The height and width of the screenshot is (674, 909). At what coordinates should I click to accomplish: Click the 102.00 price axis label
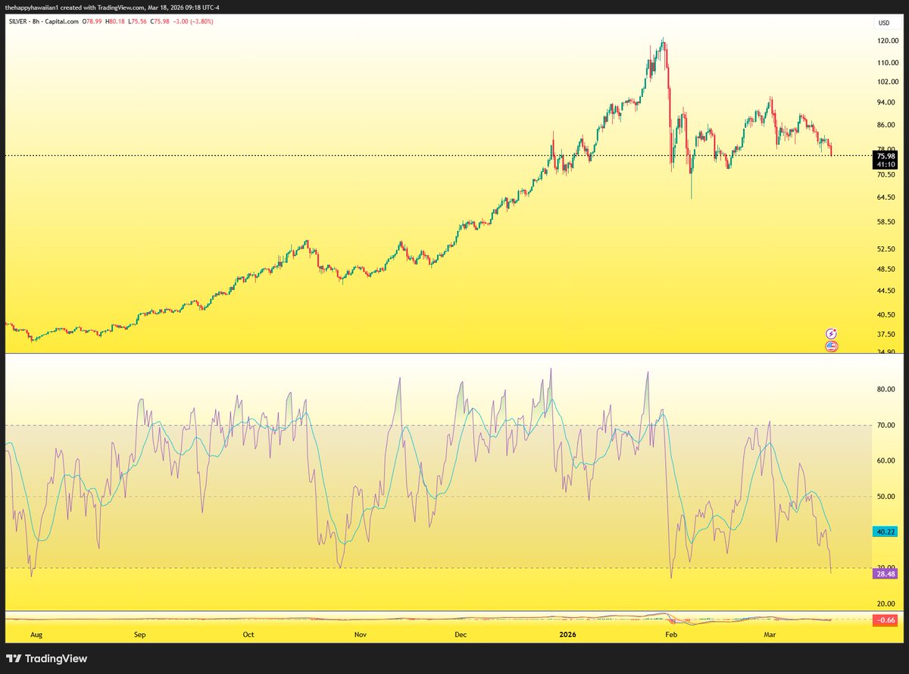(888, 82)
